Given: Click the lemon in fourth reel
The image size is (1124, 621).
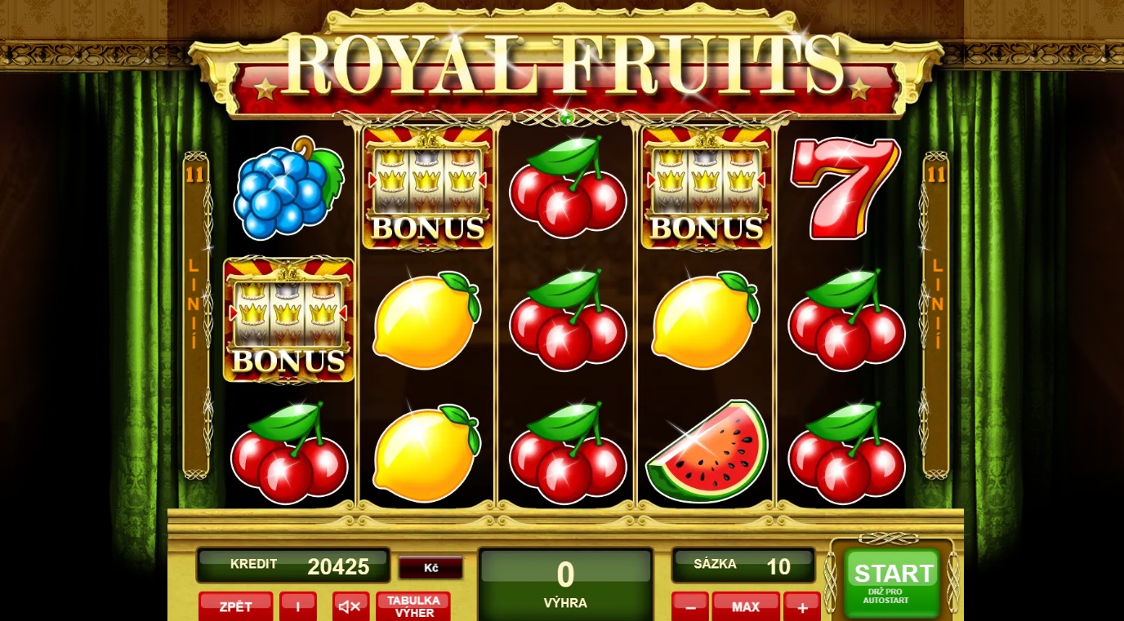Looking at the screenshot, I should click(x=705, y=321).
